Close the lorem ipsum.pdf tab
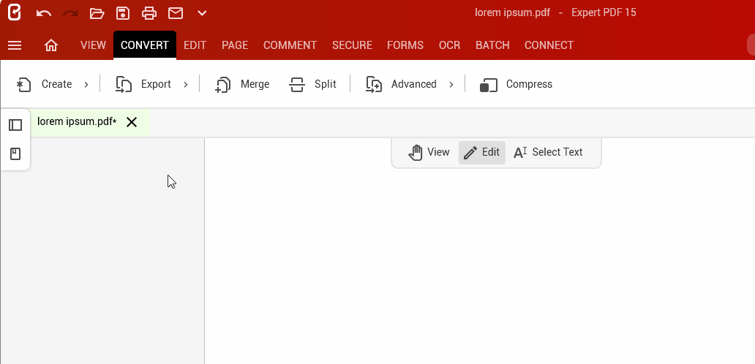The height and width of the screenshot is (364, 755). click(132, 122)
